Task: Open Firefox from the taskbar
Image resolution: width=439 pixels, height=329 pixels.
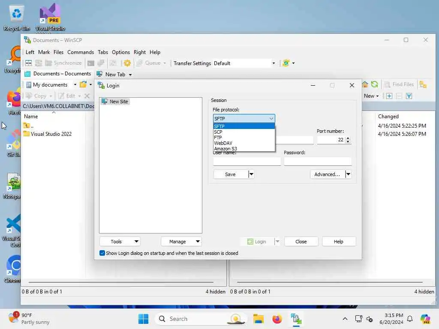Action: pos(277,319)
